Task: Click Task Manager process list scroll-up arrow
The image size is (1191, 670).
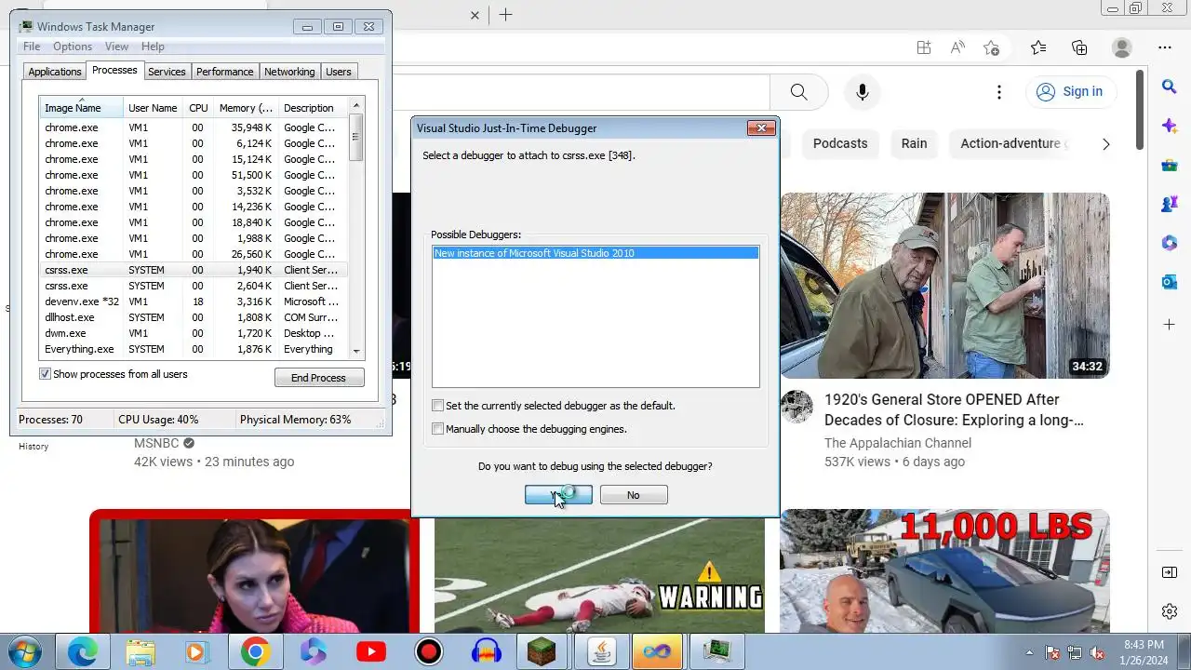Action: point(355,106)
